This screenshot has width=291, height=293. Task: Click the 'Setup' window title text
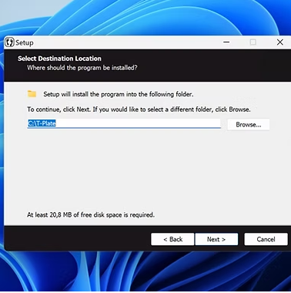click(x=25, y=42)
